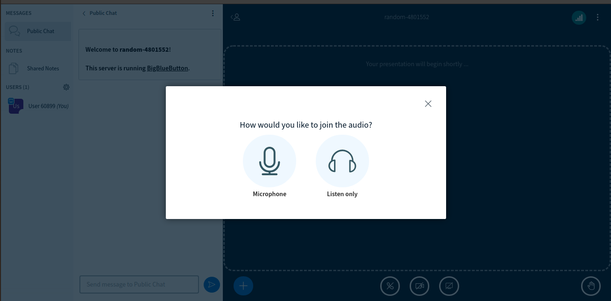The width and height of the screenshot is (611, 301).
Task: Close the audio join dialog
Action: click(428, 103)
